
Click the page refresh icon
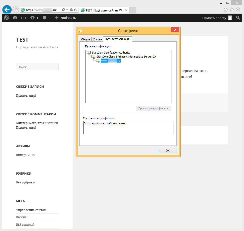(x=75, y=10)
